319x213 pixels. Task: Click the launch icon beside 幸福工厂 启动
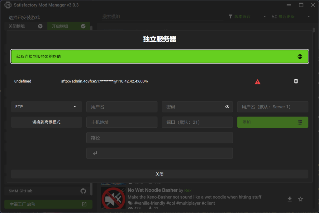[x=84, y=204]
